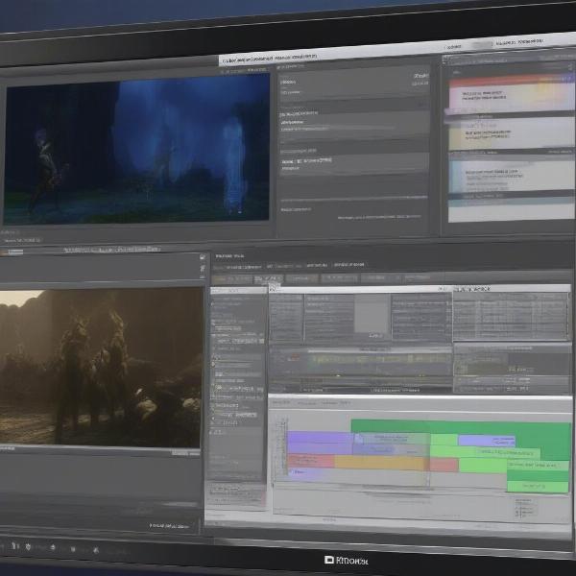
Task: Open the blue-edged card in the right panel
Action: 511,176
